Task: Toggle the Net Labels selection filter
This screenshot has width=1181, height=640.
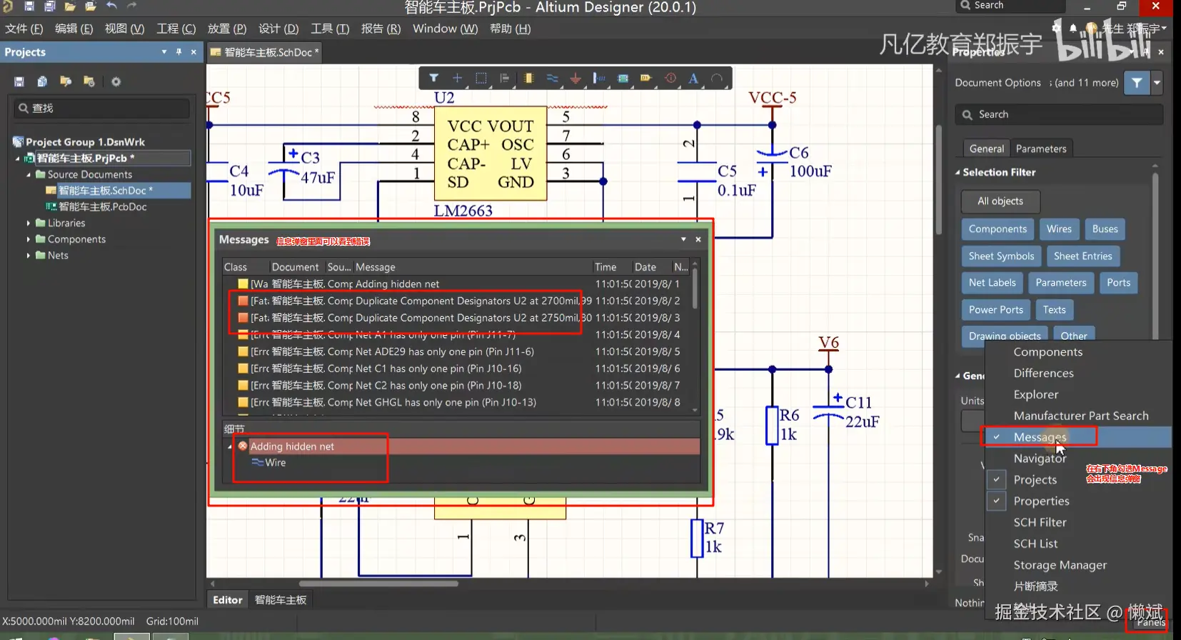Action: (x=992, y=283)
